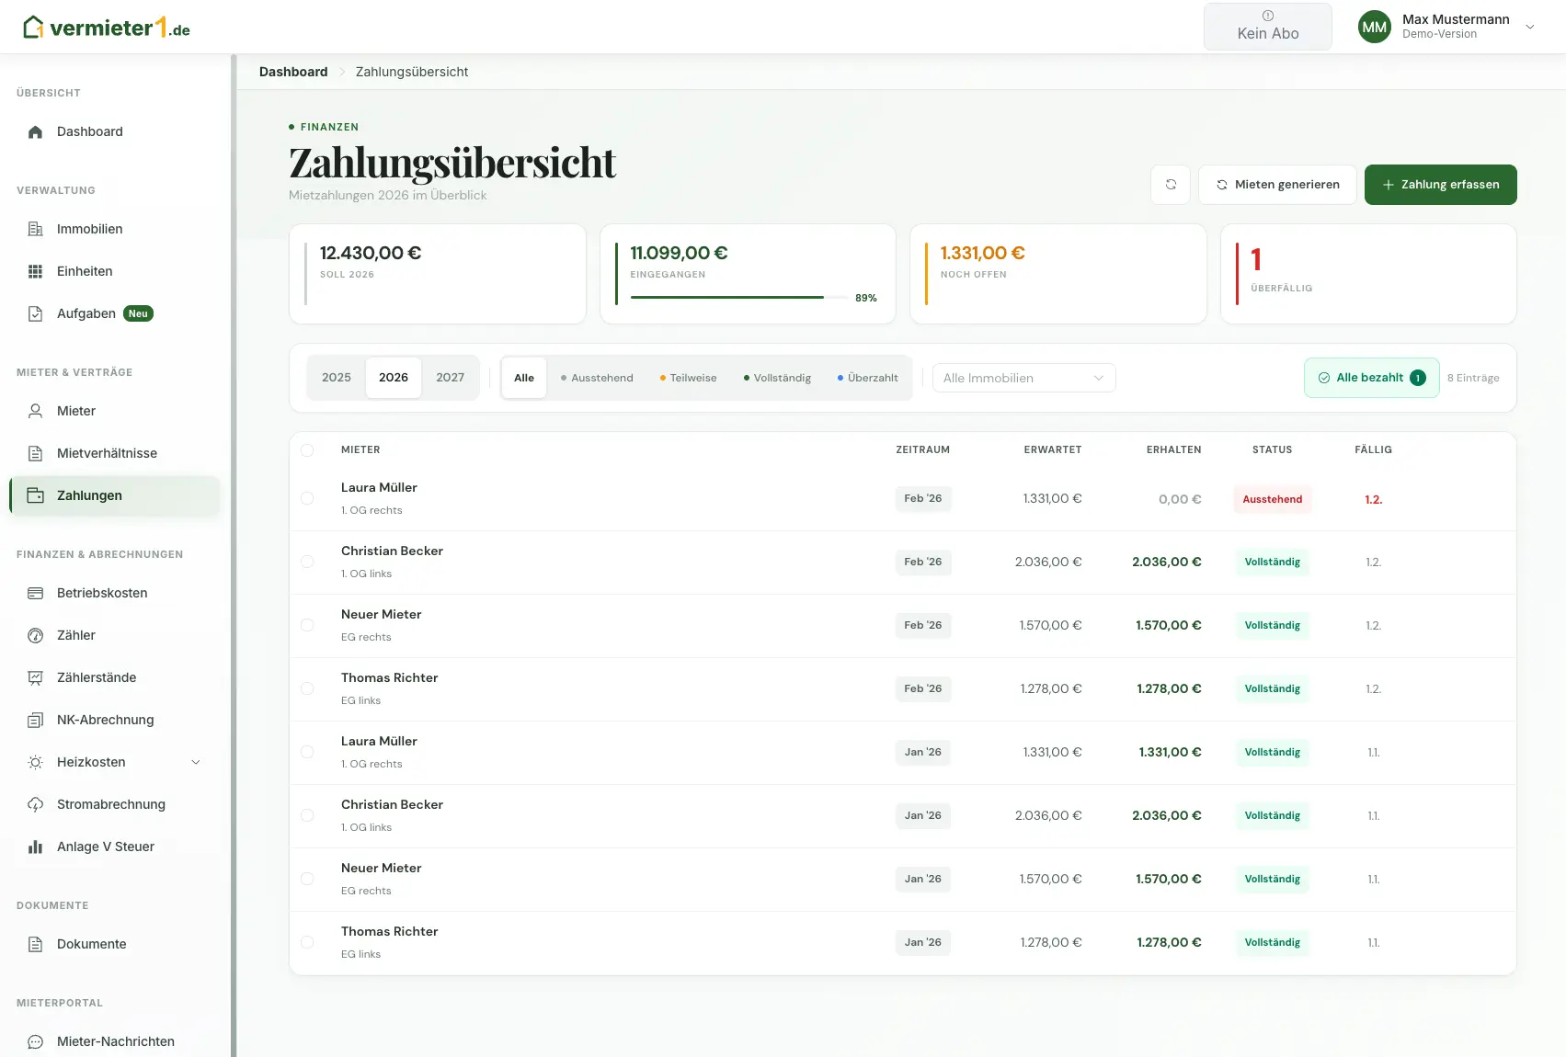1566x1057 pixels.
Task: Click the Mieter person icon
Action: point(35,411)
